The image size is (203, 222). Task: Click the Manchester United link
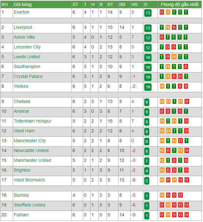(x=32, y=160)
